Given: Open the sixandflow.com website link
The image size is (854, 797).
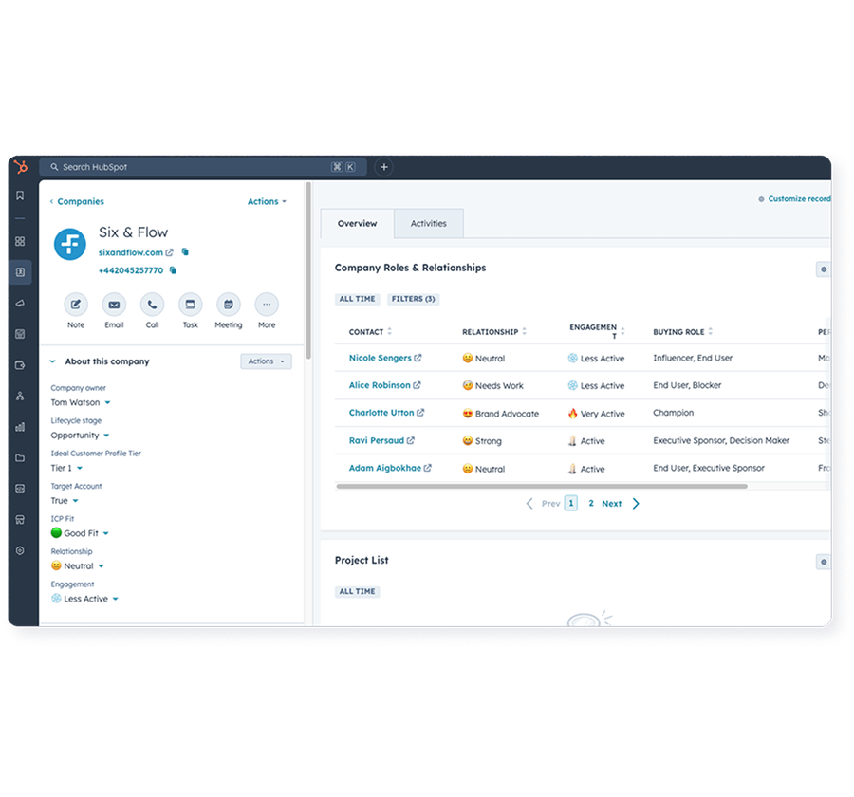Looking at the screenshot, I should tap(131, 252).
